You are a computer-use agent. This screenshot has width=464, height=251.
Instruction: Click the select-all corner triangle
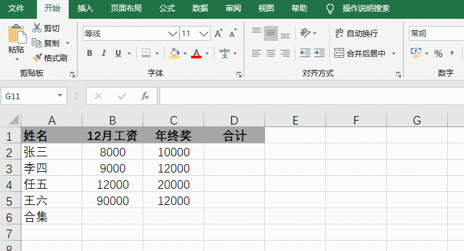click(x=14, y=120)
